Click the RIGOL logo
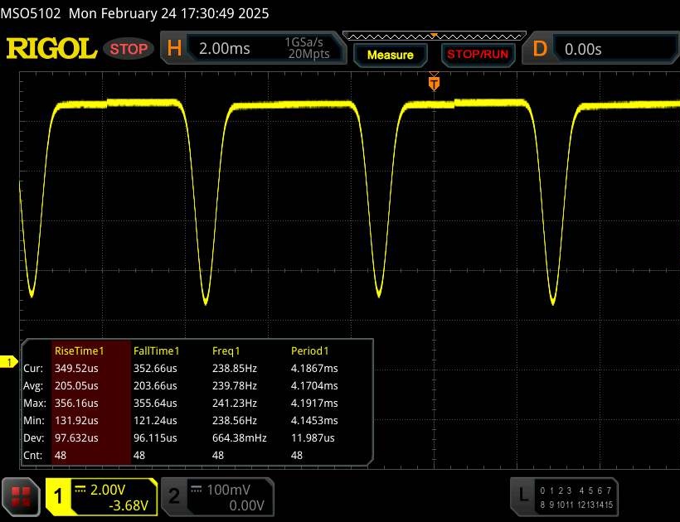The width and height of the screenshot is (680, 522). coord(51,49)
